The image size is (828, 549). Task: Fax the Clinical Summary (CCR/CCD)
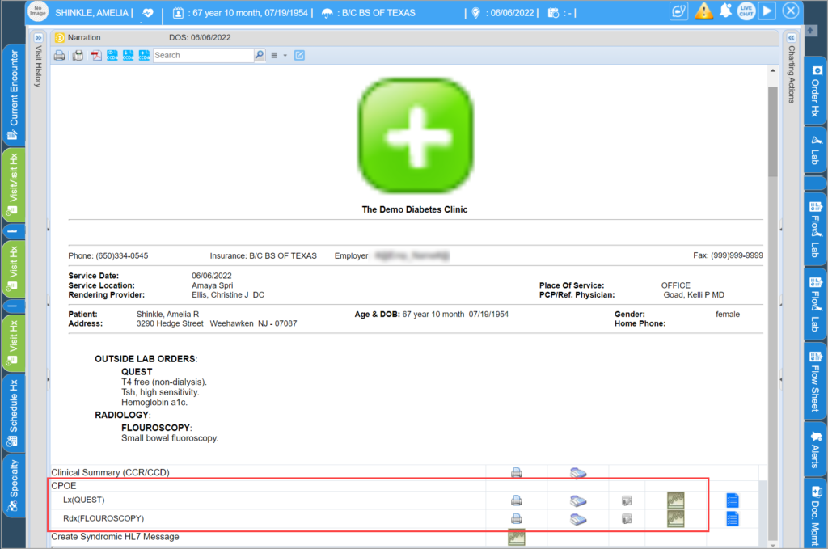pos(578,473)
